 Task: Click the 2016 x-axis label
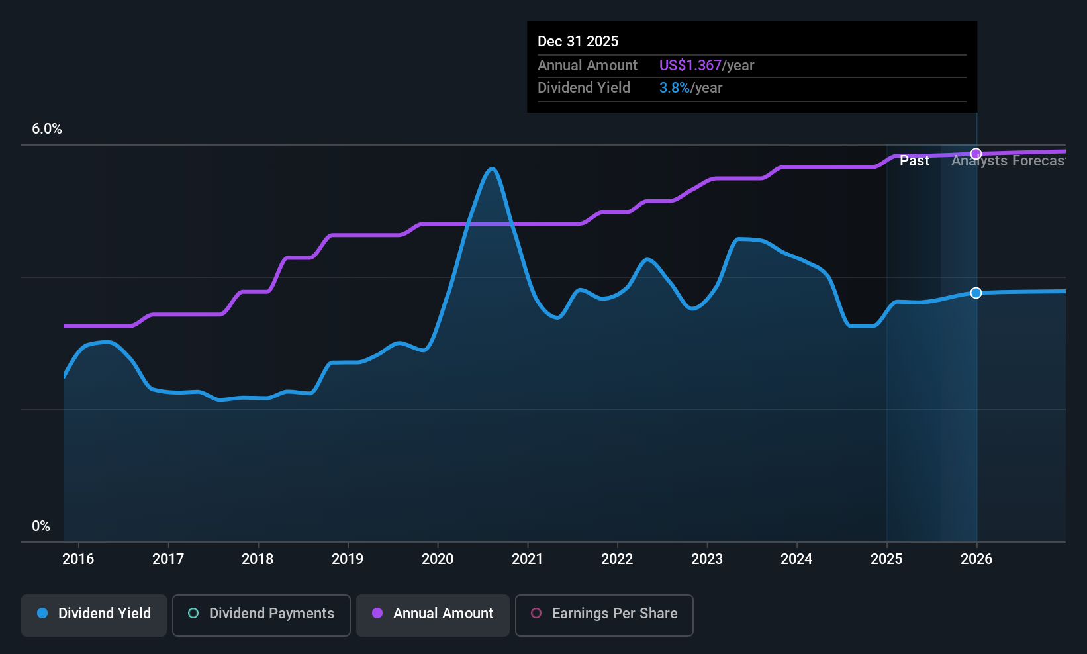click(78, 559)
